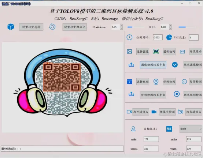
Task: Click the 选择图像 button
Action: tap(143, 52)
